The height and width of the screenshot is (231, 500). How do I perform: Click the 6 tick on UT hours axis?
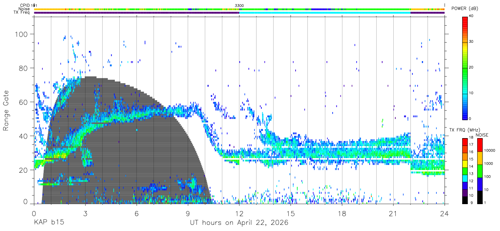137,213
